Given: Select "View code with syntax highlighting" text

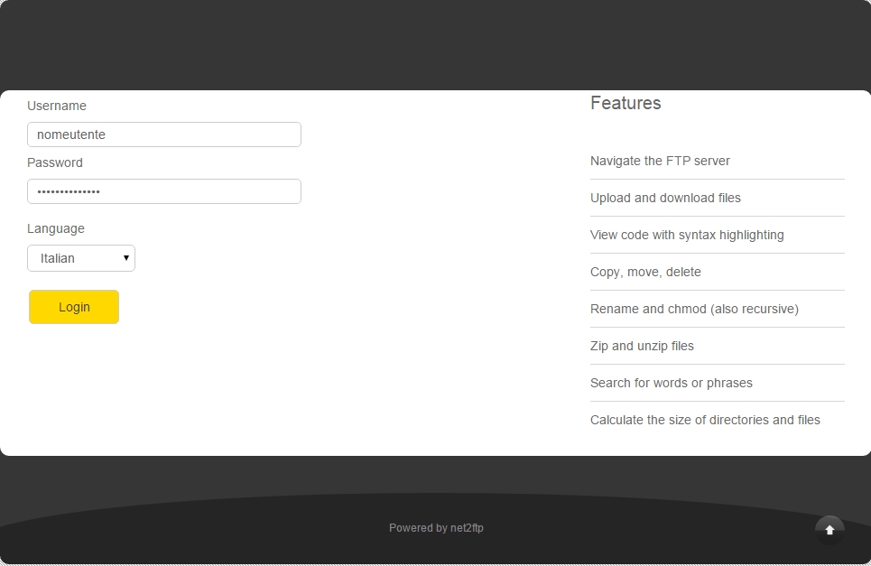Looking at the screenshot, I should (x=687, y=235).
